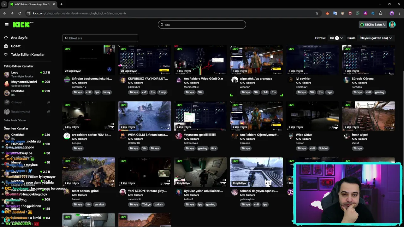Filter by gaming tag under Forodds
The image size is (404, 227).
[379, 92]
